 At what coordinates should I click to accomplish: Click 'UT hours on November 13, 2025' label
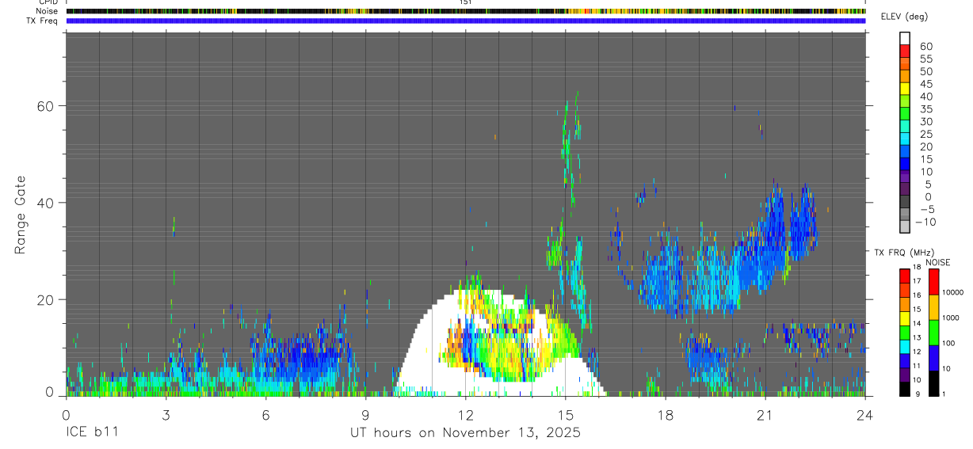click(466, 432)
